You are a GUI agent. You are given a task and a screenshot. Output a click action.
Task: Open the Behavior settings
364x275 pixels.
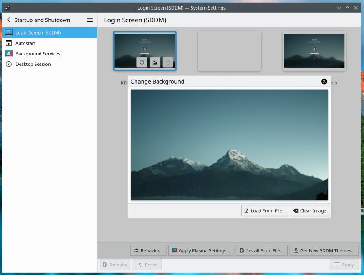tap(148, 250)
